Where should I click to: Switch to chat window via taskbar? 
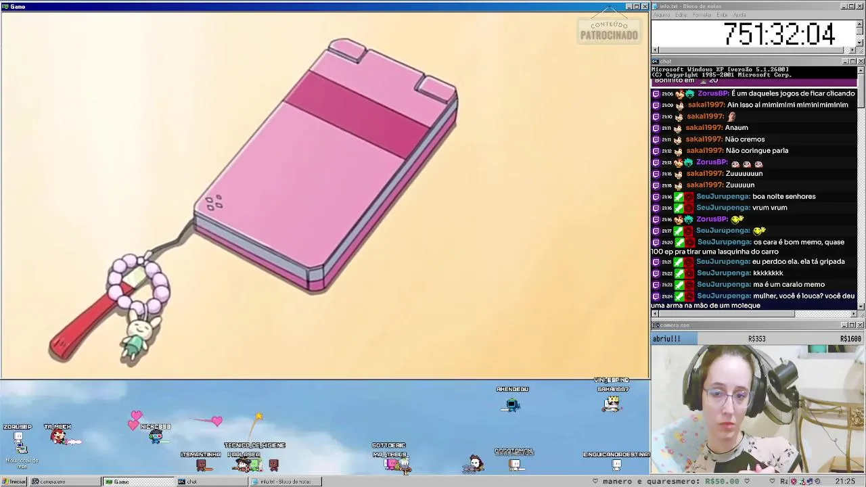212,482
